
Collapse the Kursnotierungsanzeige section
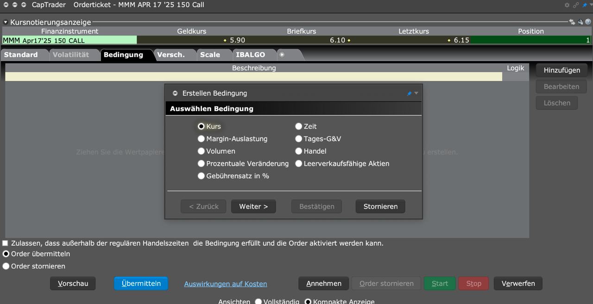[6, 22]
